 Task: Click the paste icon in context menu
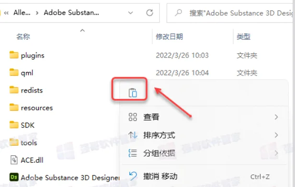(133, 93)
